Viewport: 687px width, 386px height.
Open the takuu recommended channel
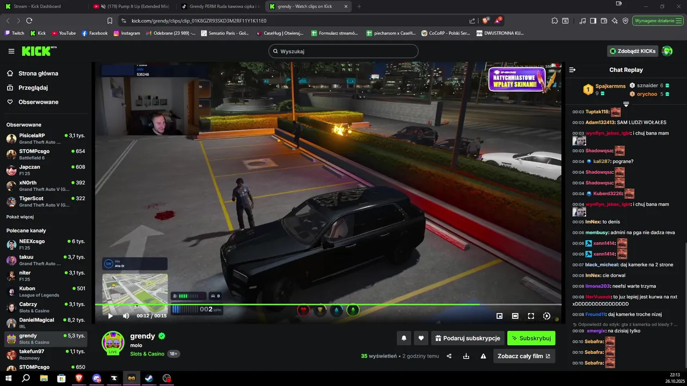pyautogui.click(x=46, y=260)
